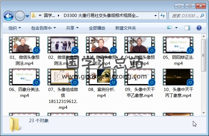Open the 组织 menu
Viewport: 209px width, 136px height.
coord(15,28)
